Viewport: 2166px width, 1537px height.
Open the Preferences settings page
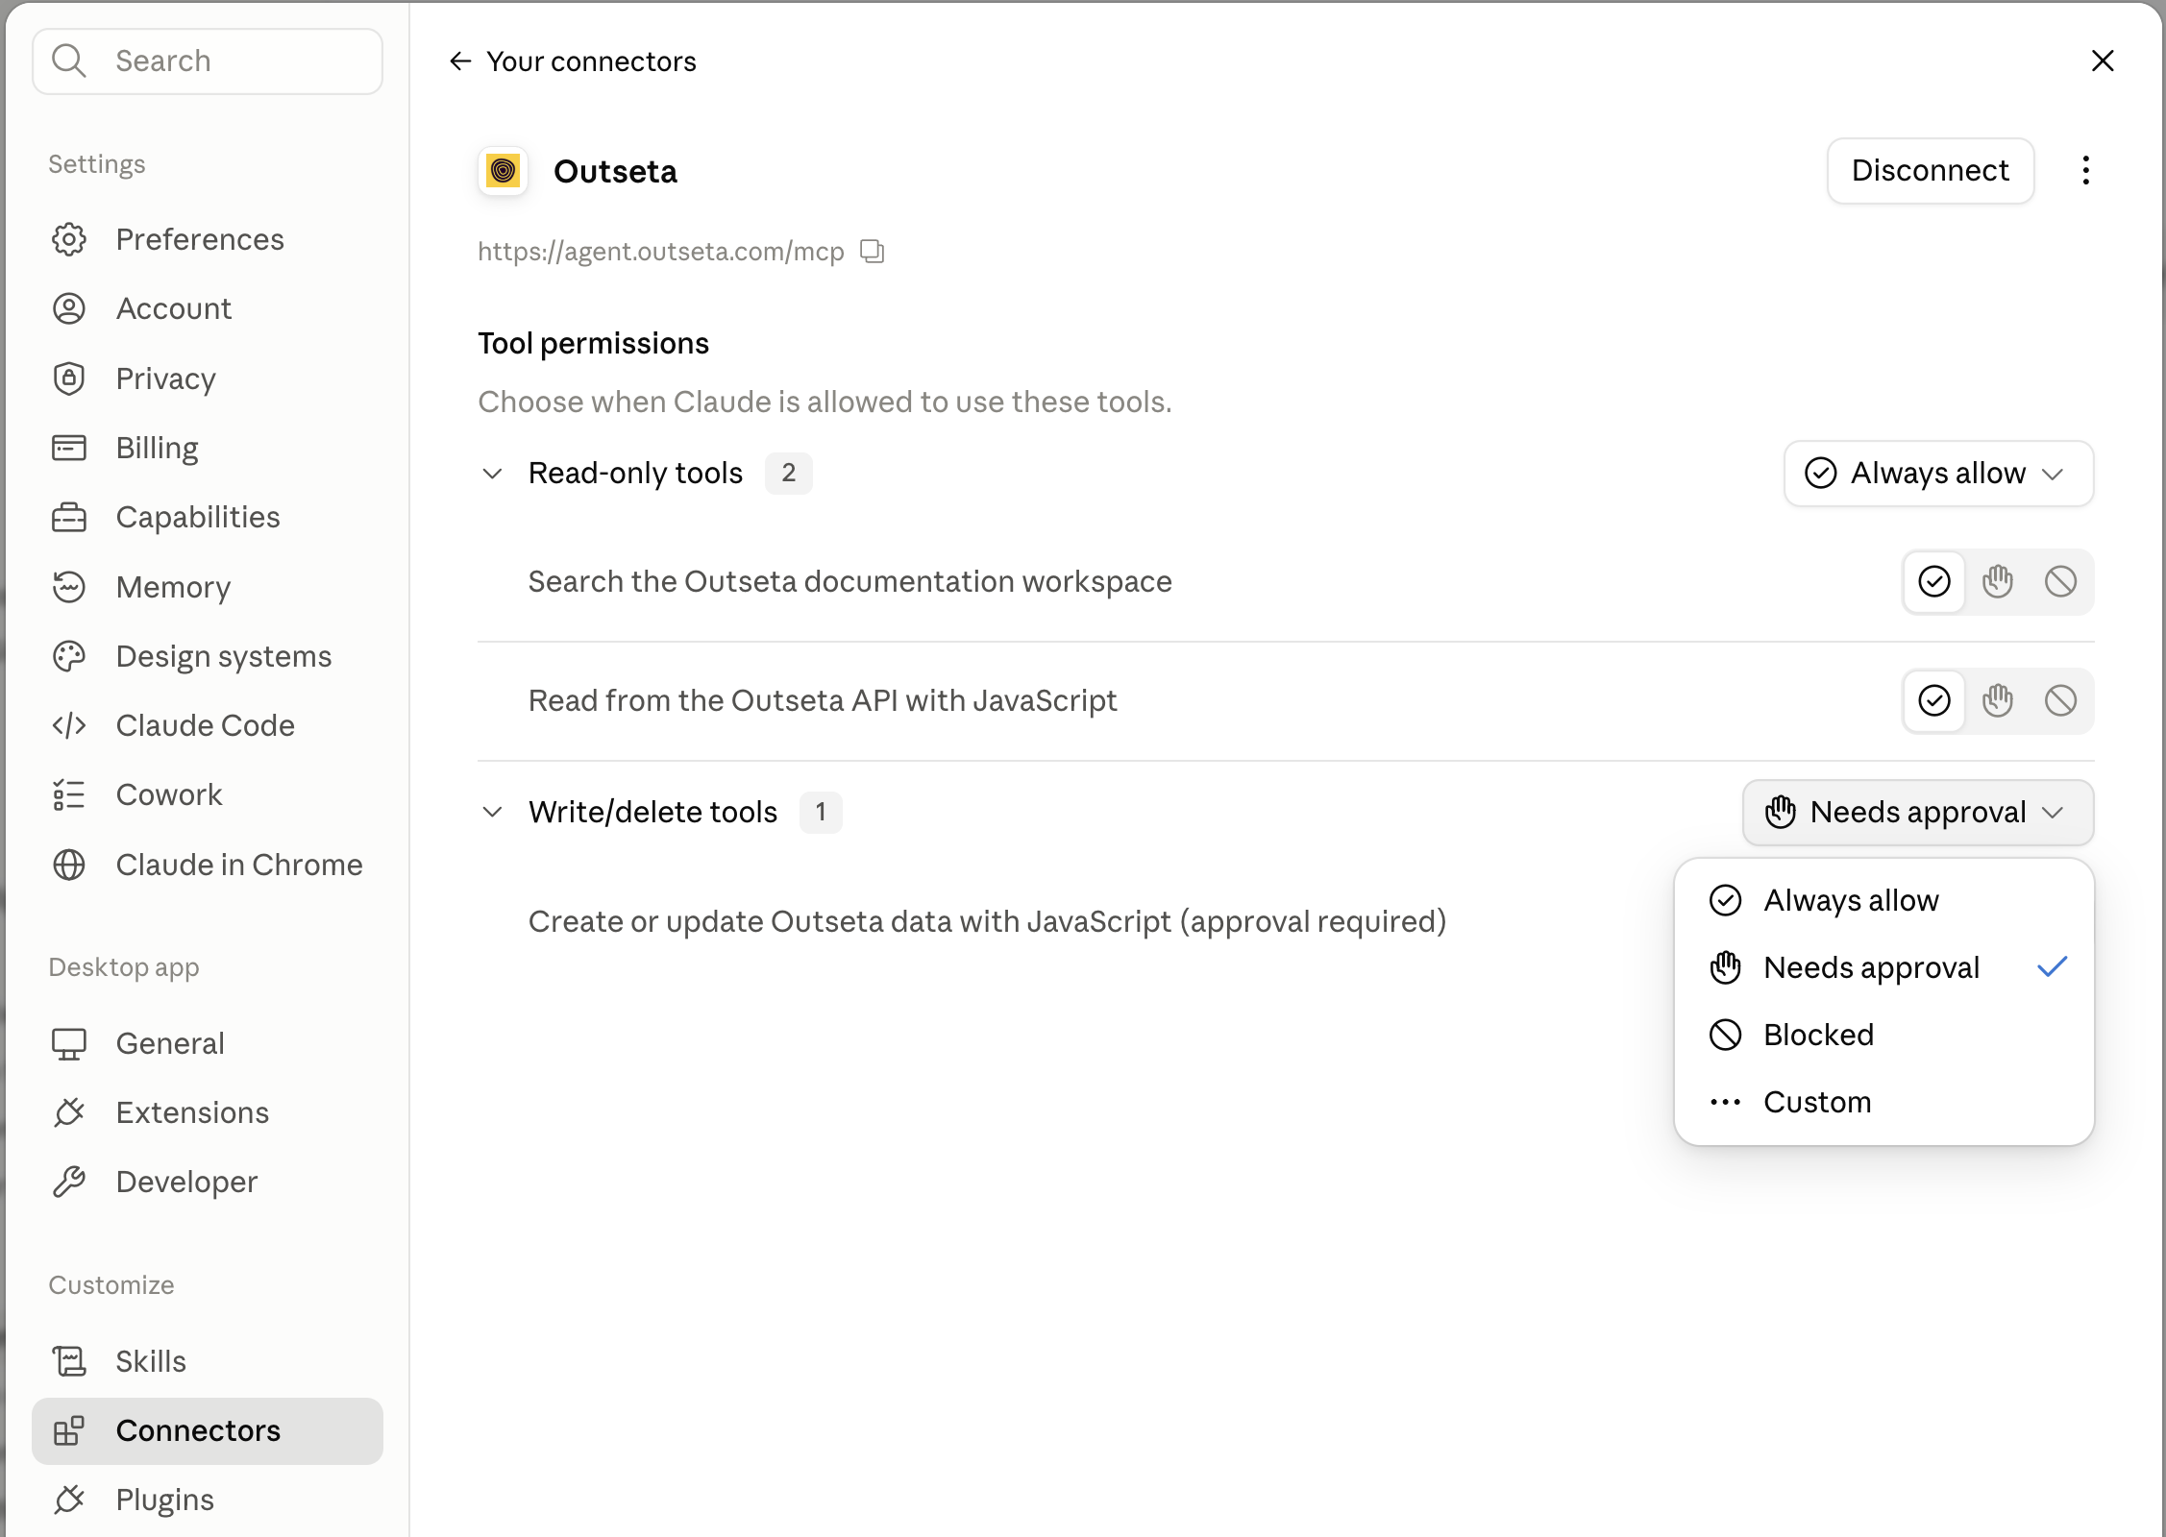[x=208, y=239]
